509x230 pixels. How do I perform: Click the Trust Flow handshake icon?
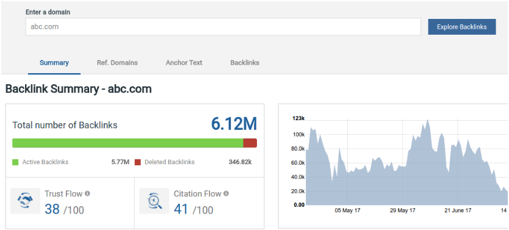[25, 201]
